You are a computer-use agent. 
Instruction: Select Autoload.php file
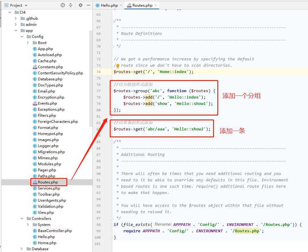[50, 55]
